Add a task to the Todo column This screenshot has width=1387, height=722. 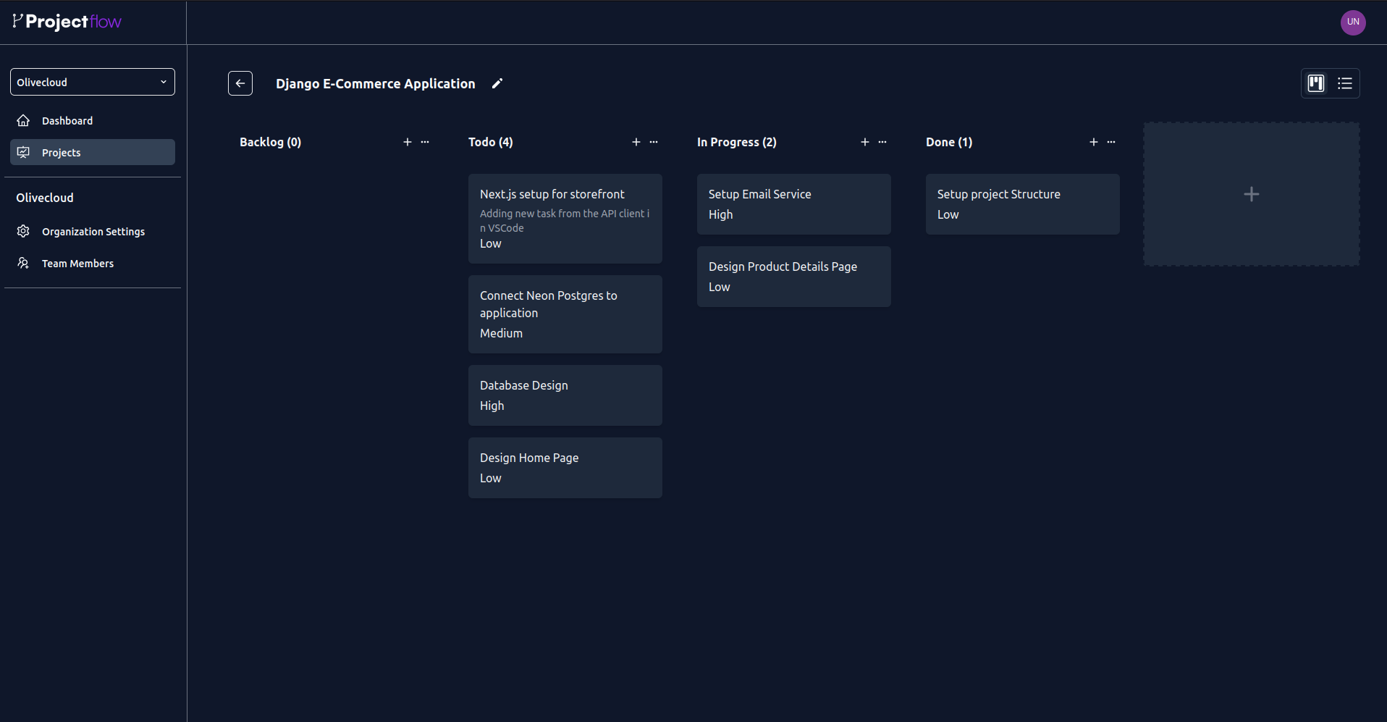click(x=636, y=142)
